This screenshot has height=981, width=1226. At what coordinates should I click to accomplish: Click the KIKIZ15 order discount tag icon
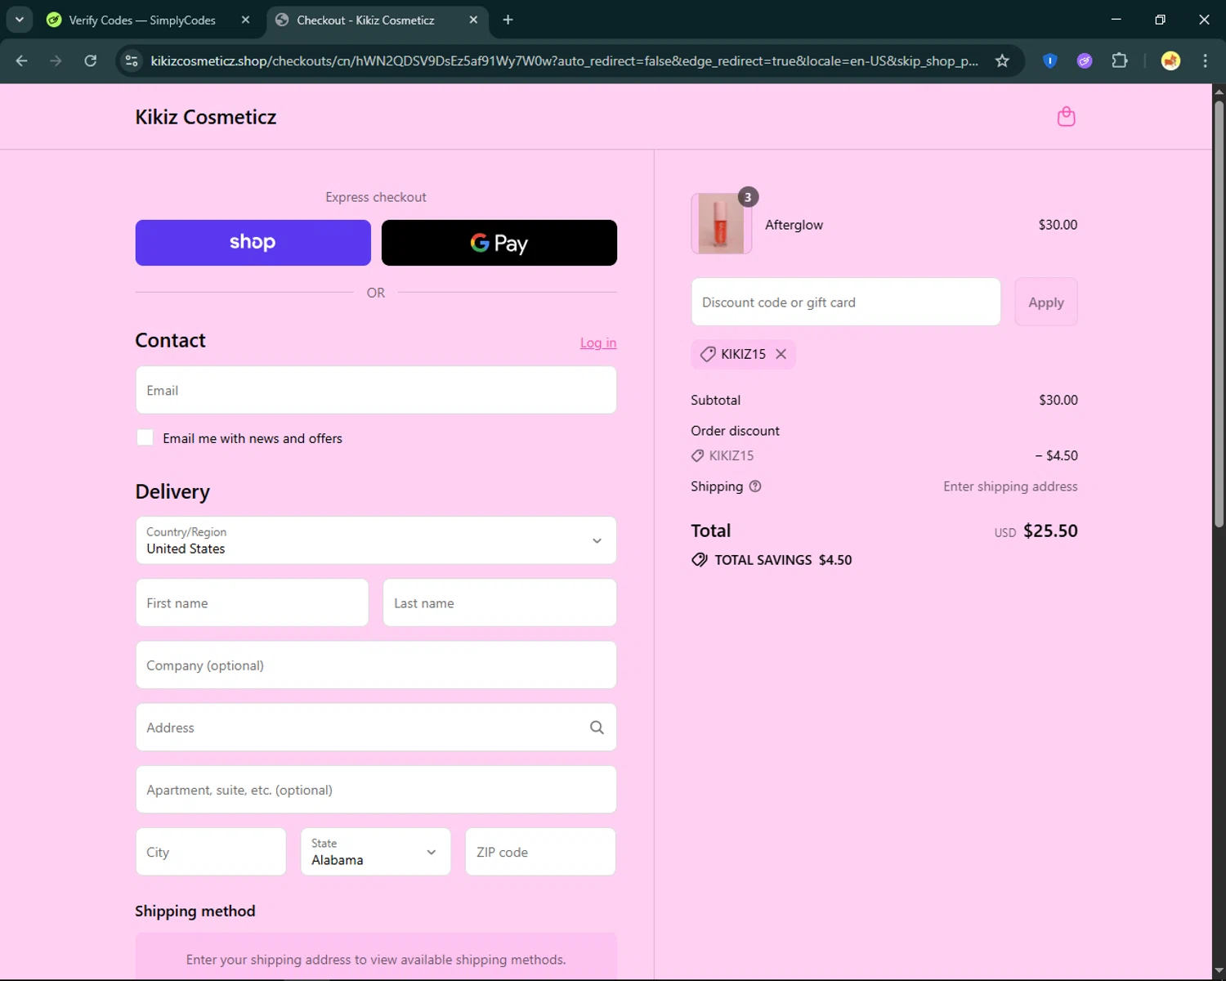(697, 456)
